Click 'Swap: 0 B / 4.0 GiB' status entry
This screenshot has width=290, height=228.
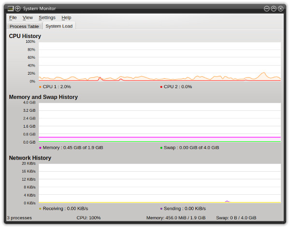pyautogui.click(x=236, y=218)
